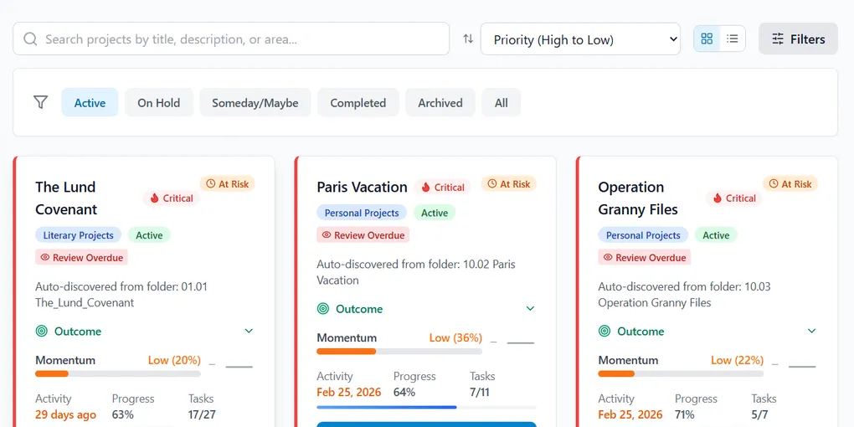Select the Completed filter tab
The image size is (854, 427).
pyautogui.click(x=358, y=102)
